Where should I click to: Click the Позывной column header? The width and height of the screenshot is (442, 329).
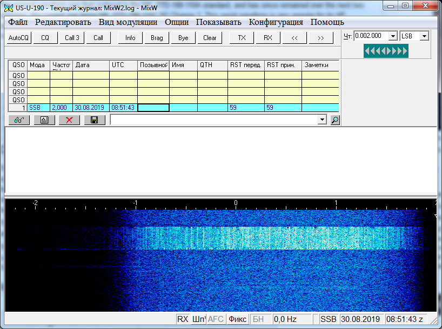(153, 65)
